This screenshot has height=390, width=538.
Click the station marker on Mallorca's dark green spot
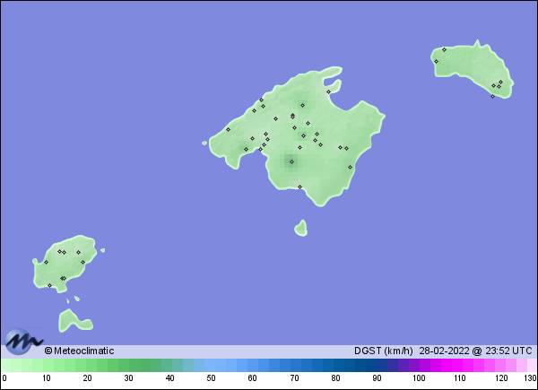(292, 162)
